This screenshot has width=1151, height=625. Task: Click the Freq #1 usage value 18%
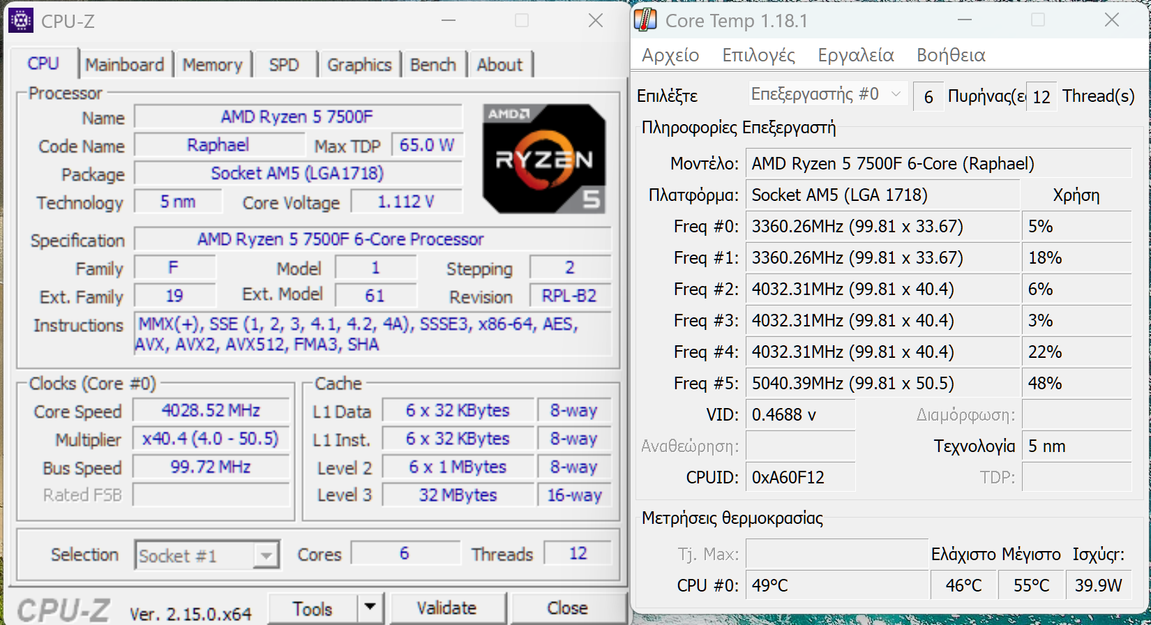click(x=1076, y=258)
